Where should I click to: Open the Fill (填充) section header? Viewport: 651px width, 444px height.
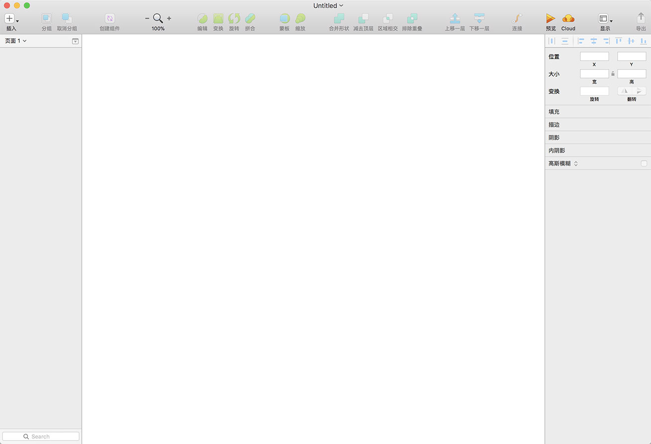pyautogui.click(x=554, y=112)
